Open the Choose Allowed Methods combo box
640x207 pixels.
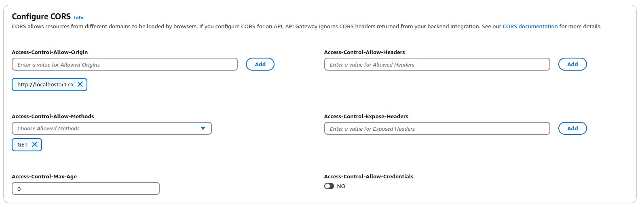pos(112,128)
